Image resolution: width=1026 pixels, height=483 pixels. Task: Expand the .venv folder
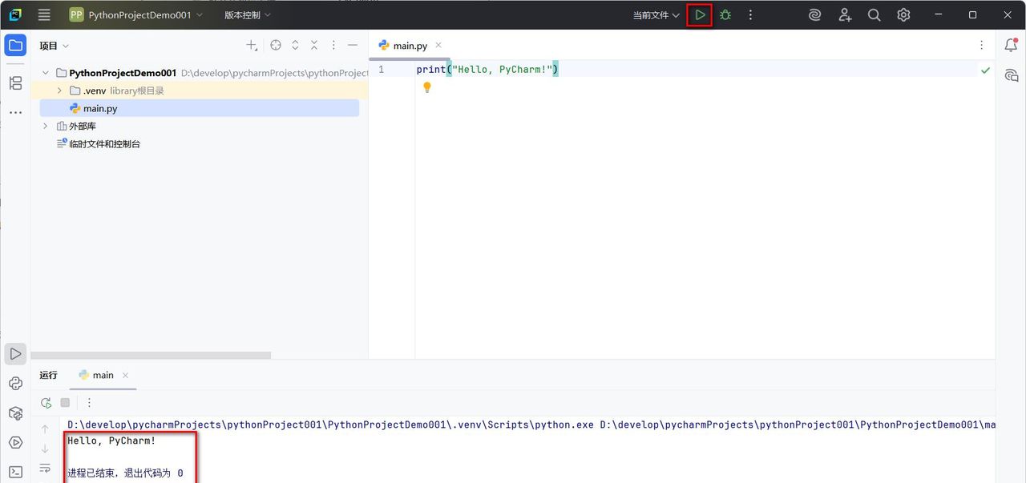(59, 91)
